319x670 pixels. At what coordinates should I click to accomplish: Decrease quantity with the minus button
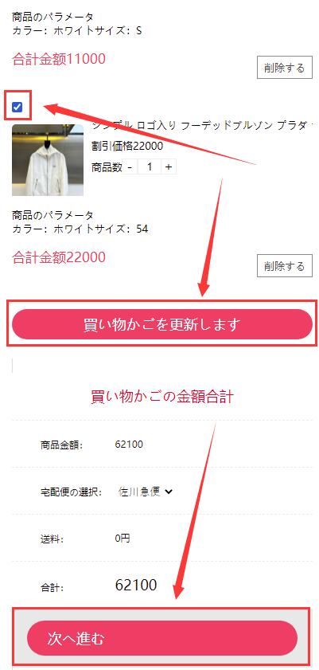click(x=130, y=167)
